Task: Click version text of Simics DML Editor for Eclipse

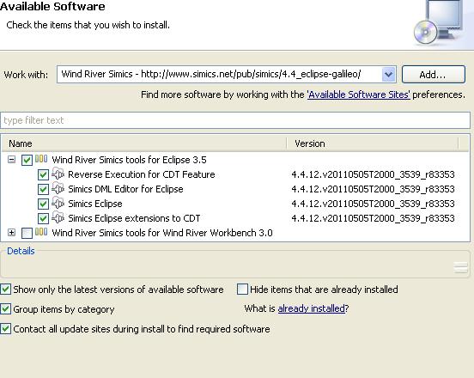Action: pos(373,189)
